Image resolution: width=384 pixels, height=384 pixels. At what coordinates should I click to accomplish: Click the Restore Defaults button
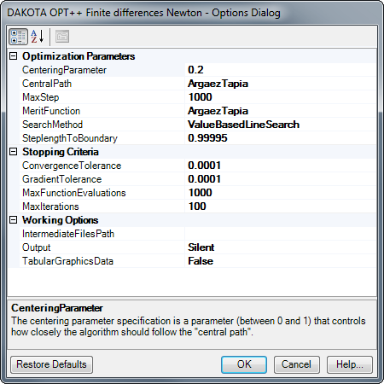tap(51, 364)
